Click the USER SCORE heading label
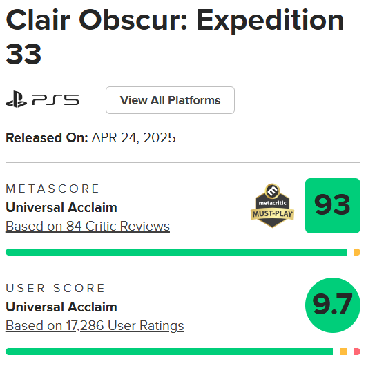The height and width of the screenshot is (366, 366). [x=55, y=288]
